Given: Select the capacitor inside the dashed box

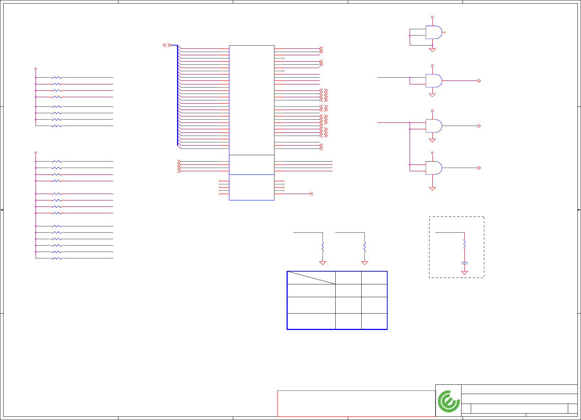Looking at the screenshot, I should [x=464, y=263].
